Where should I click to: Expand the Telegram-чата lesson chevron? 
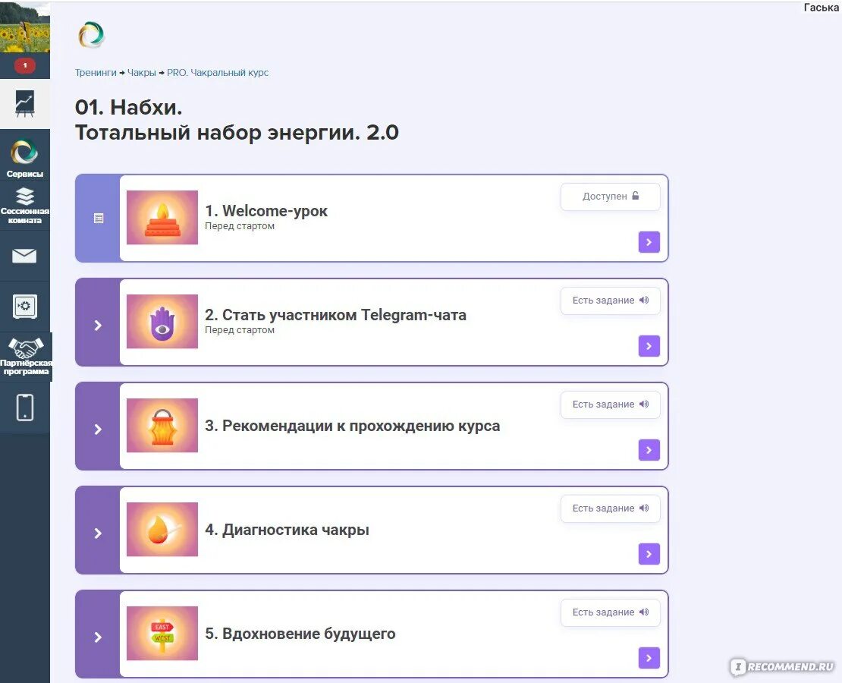pos(98,325)
